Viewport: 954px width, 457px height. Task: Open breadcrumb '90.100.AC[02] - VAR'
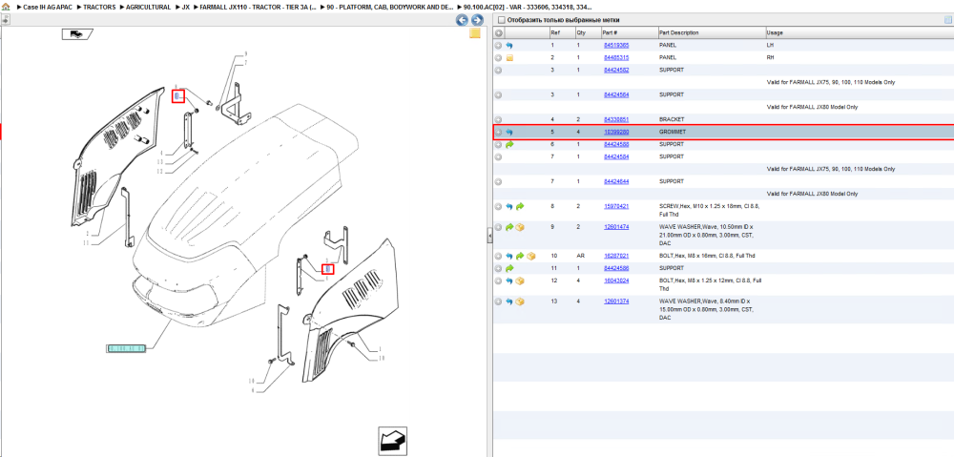(x=528, y=7)
